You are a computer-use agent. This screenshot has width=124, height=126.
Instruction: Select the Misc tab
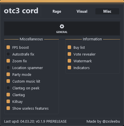(107, 11)
